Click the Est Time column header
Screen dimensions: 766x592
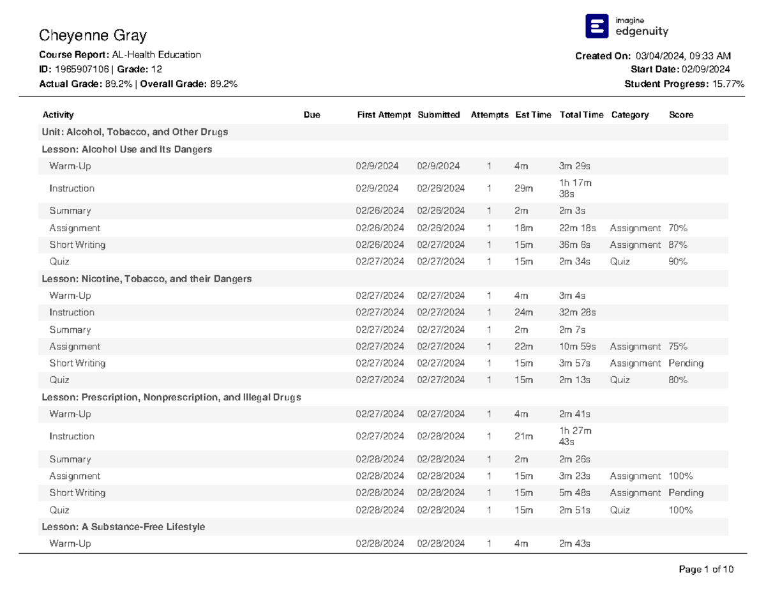pyautogui.click(x=532, y=115)
